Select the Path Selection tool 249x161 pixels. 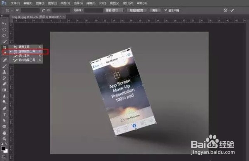click(x=4, y=121)
